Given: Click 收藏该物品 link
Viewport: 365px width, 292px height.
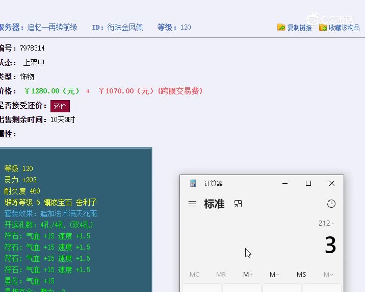Looking at the screenshot, I should tap(344, 28).
